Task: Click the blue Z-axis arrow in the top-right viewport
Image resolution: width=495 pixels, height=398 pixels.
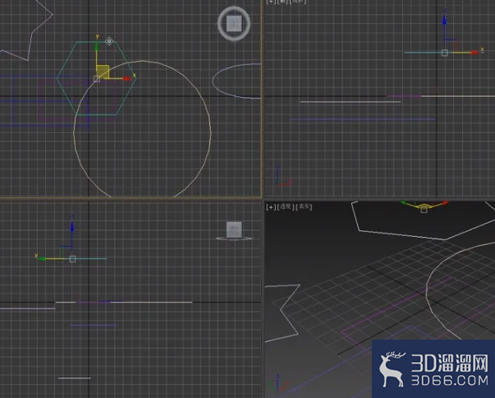Action: (444, 21)
